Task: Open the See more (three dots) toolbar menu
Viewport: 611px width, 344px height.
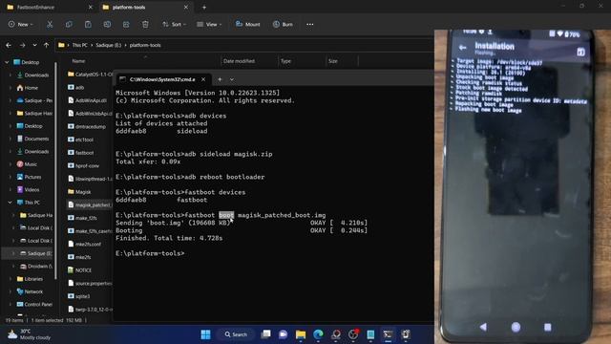Action: tap(309, 24)
